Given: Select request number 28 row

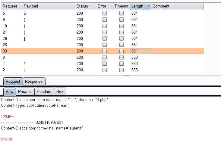Looking at the screenshot, I should (103, 45).
